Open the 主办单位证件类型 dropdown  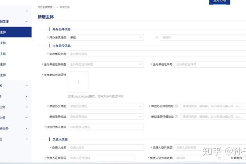[106, 64]
